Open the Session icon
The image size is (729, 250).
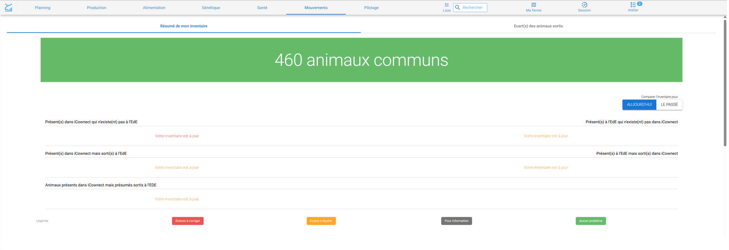(584, 5)
